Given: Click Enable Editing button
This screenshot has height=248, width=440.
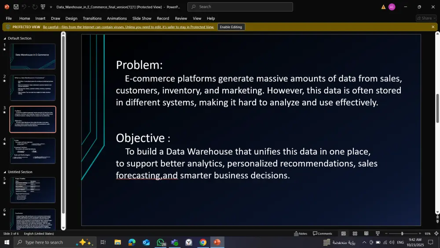Looking at the screenshot, I should tap(231, 27).
